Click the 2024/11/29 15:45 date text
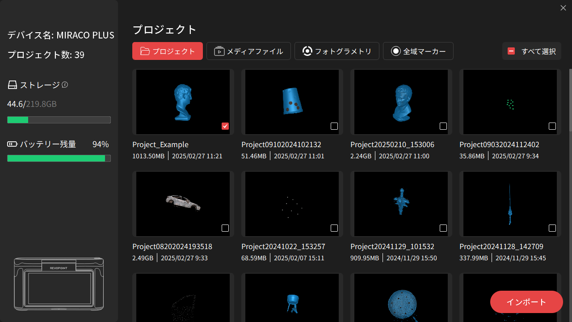The height and width of the screenshot is (322, 572). pos(521,258)
